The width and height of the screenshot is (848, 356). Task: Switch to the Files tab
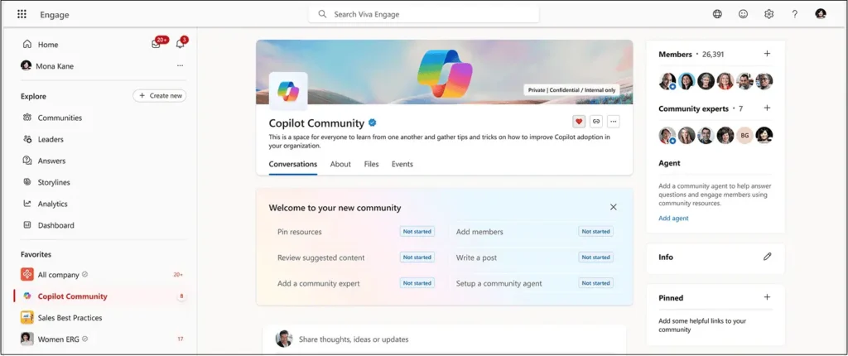pos(371,164)
